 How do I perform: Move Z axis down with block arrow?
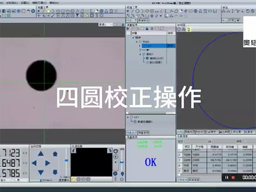coord(55,172)
